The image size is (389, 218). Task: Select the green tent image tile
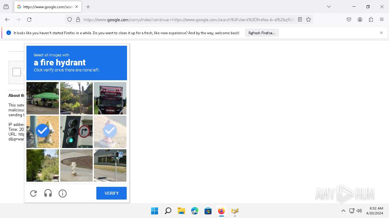click(x=43, y=98)
